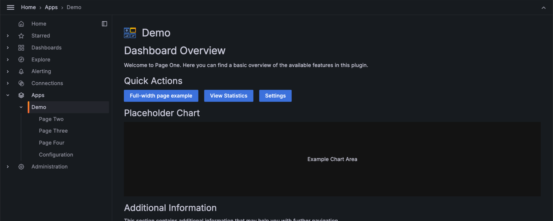Screen dimensions: 553x221
Task: Click the Dashboard Overview heading
Action: tap(175, 51)
